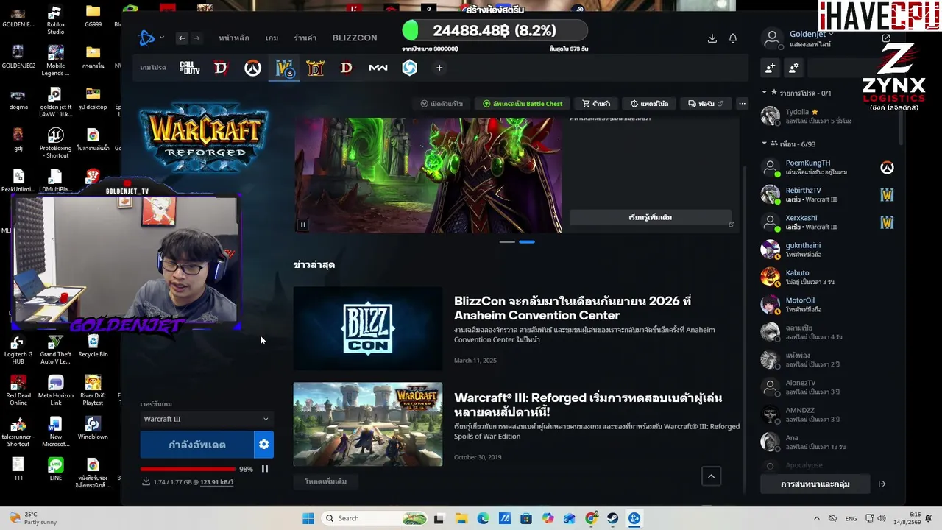Click the taskbar Search box
Viewport: 942px width, 530px height.
(375, 518)
